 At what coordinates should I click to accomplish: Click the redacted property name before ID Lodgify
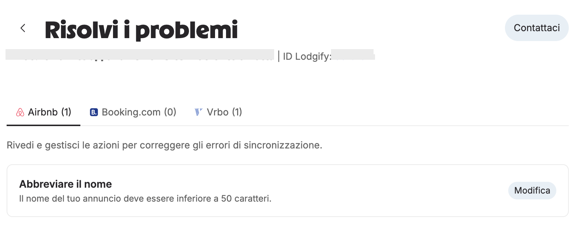coord(140,54)
